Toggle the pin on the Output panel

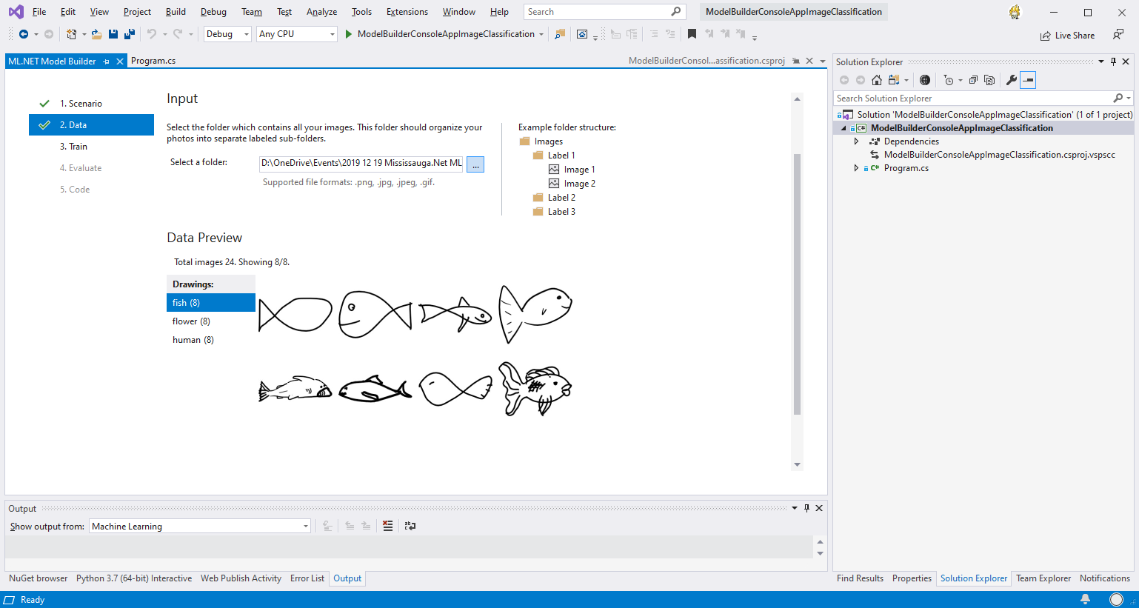(806, 508)
